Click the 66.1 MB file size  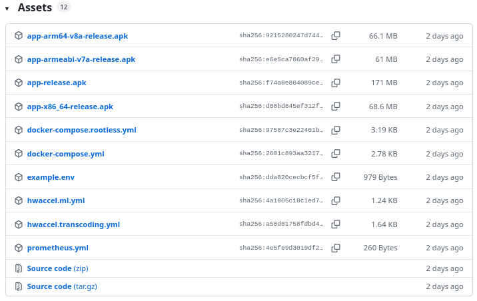tap(383, 36)
